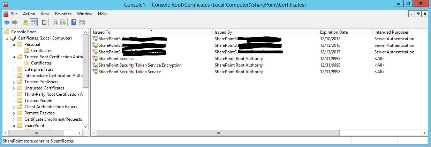Click console tree vertical scrollbar down arrow

coord(86,127)
